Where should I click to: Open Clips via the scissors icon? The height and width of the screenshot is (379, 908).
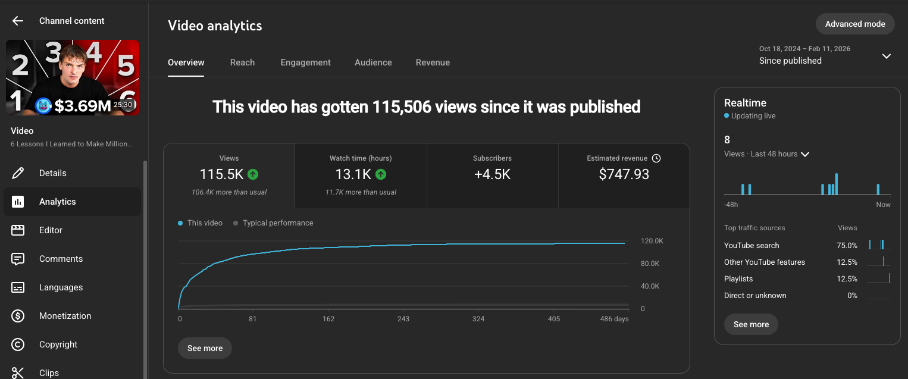tap(18, 371)
